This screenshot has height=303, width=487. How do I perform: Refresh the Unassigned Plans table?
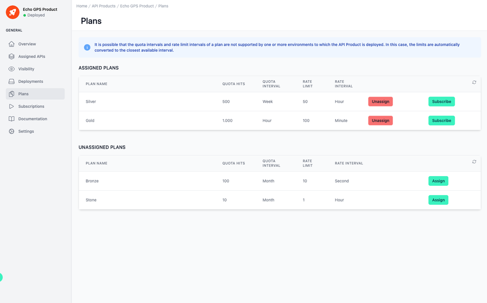(474, 162)
